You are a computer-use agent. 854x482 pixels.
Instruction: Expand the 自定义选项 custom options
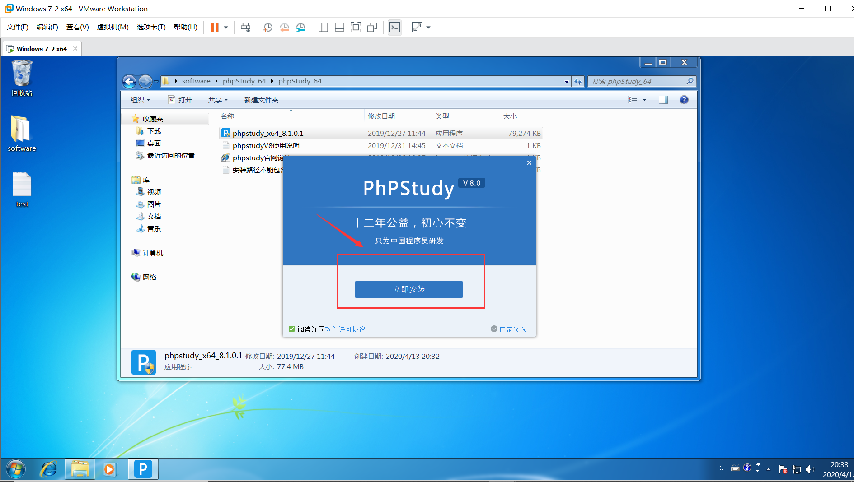(508, 329)
